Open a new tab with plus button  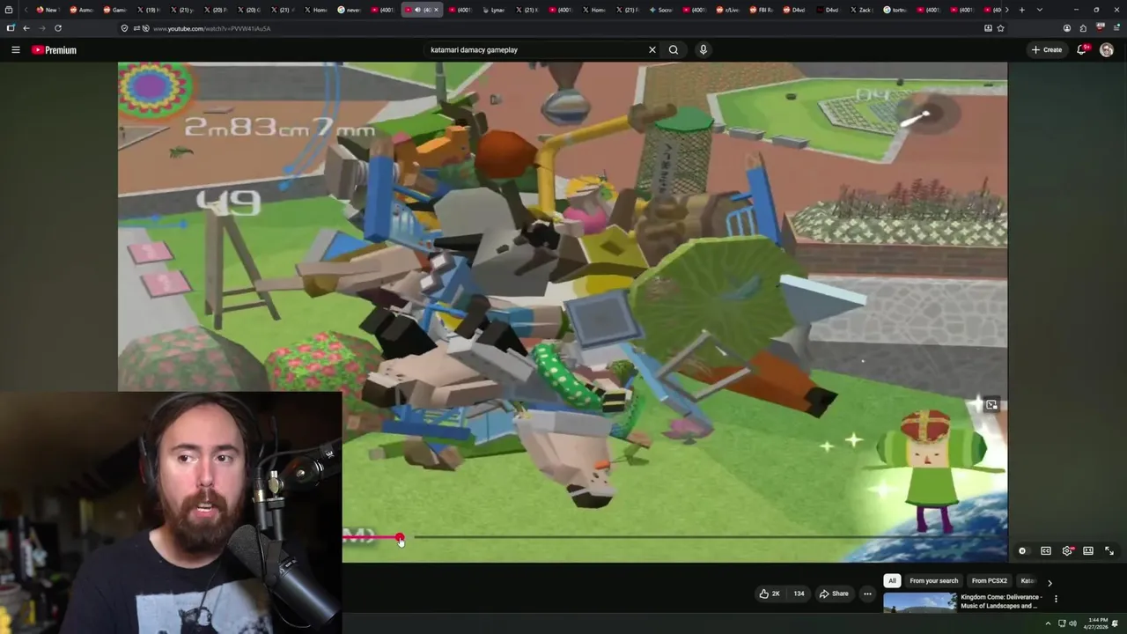click(1021, 10)
